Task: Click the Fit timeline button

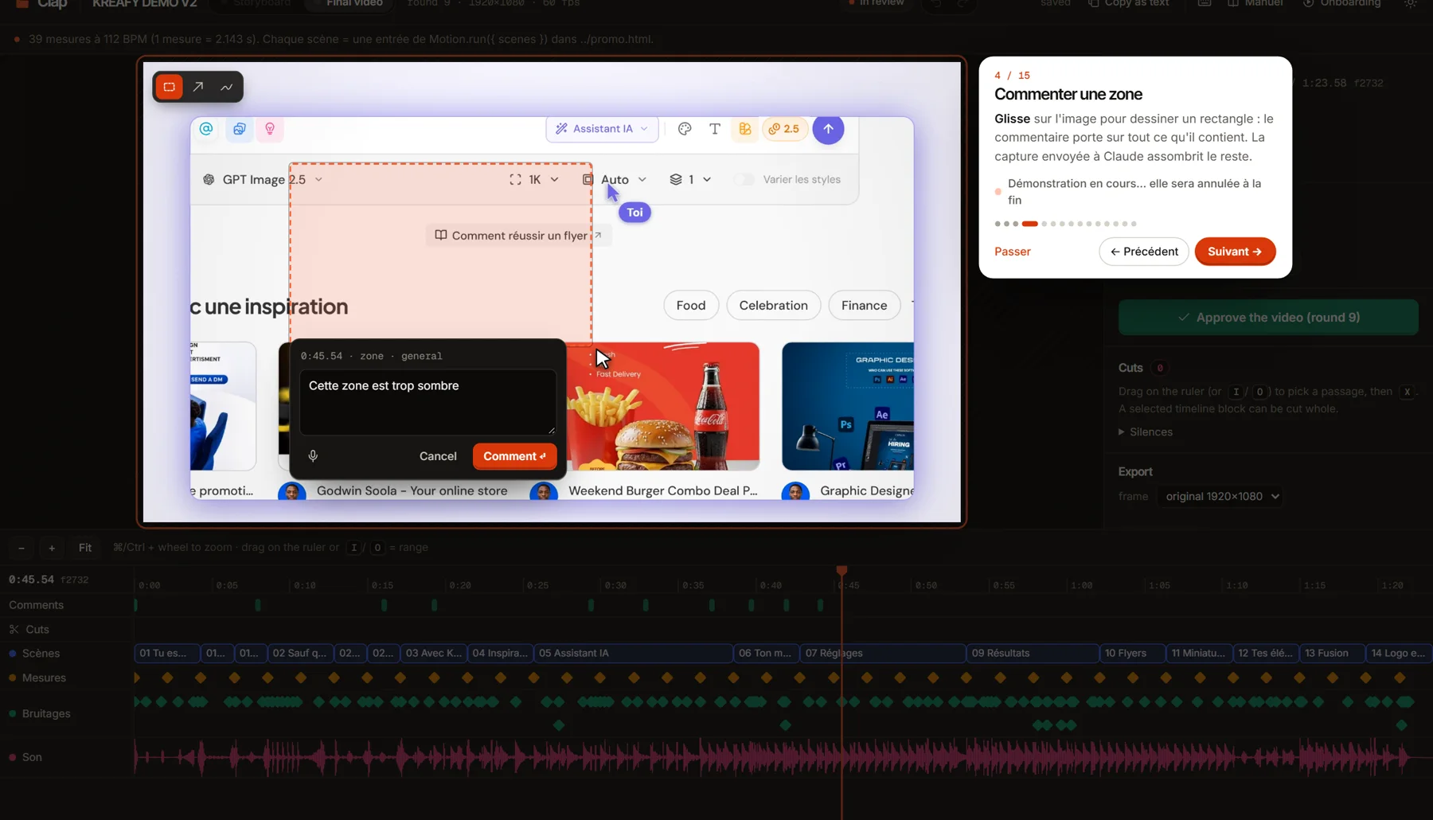Action: click(85, 548)
